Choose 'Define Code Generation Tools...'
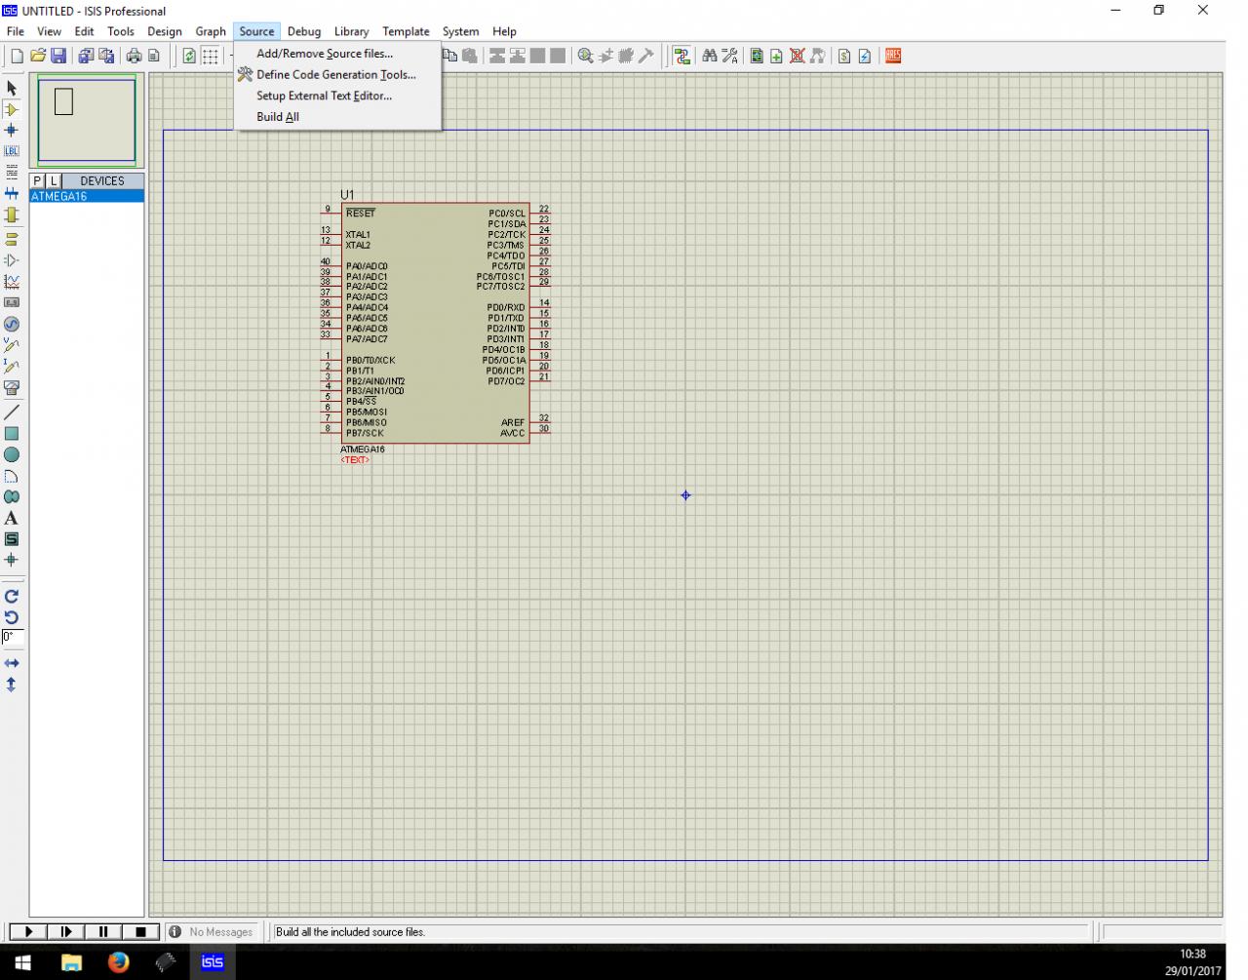The width and height of the screenshot is (1248, 980). tap(337, 74)
